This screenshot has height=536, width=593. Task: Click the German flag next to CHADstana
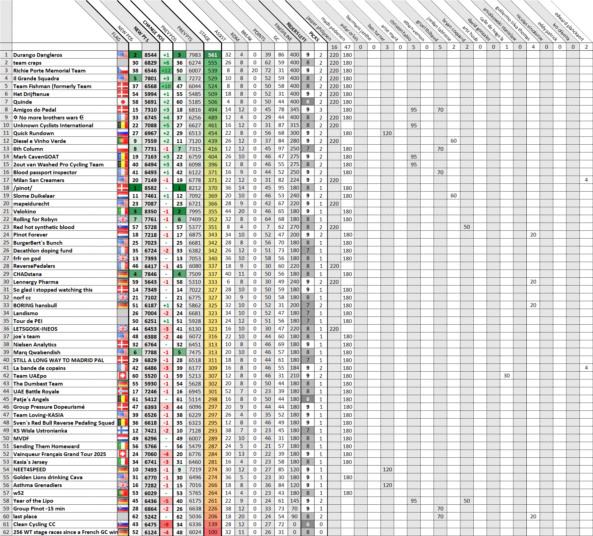pos(123,274)
